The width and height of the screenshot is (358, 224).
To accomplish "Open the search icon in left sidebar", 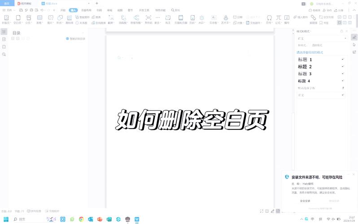I will pos(4,54).
